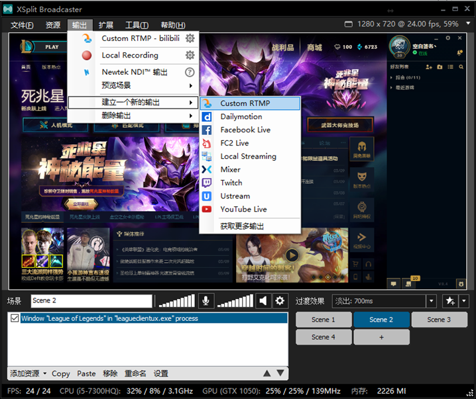Viewport: 476px width, 399px height.
Task: Click chat bubble icon in League client
Action: click(393, 284)
